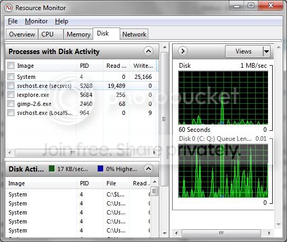Click the processes horizontal scrollbar thumb
This screenshot has width=287, height=242.
tap(73, 153)
